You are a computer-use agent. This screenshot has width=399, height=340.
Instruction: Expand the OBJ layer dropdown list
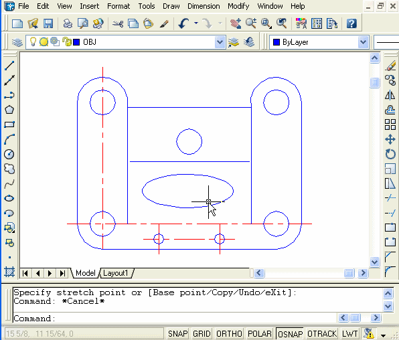pyautogui.click(x=220, y=42)
